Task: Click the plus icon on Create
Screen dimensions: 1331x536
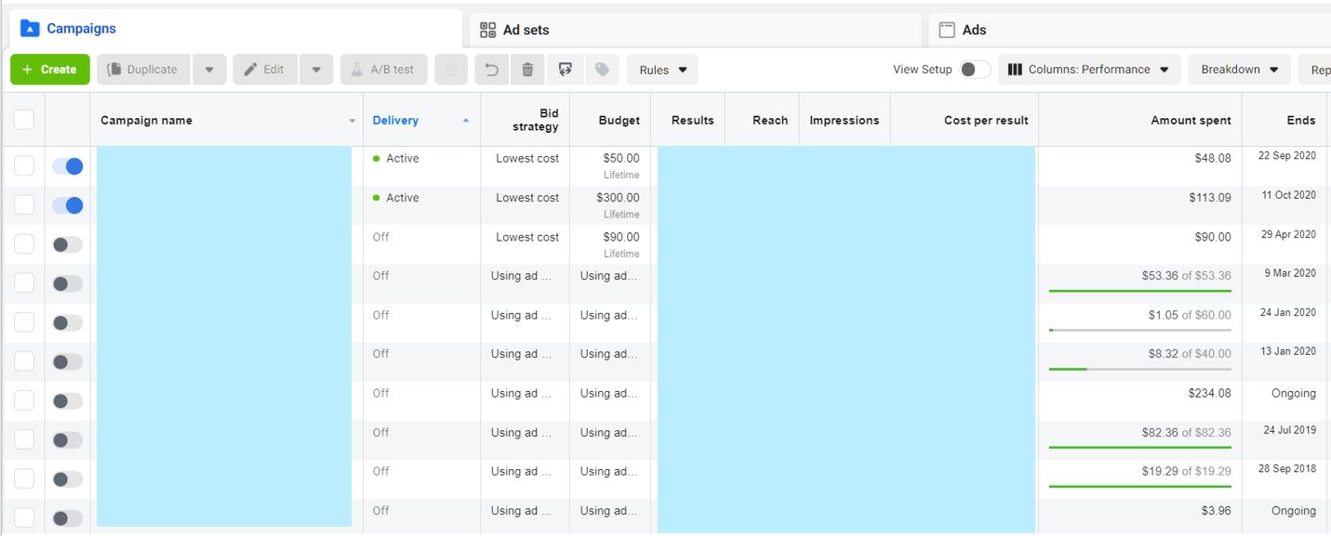Action: (27, 70)
